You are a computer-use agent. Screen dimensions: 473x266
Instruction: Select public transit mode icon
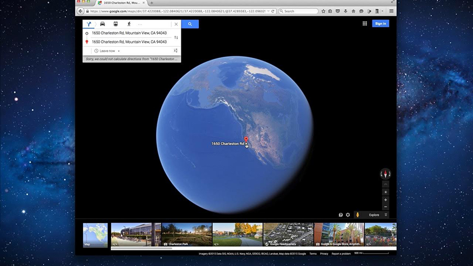(116, 24)
